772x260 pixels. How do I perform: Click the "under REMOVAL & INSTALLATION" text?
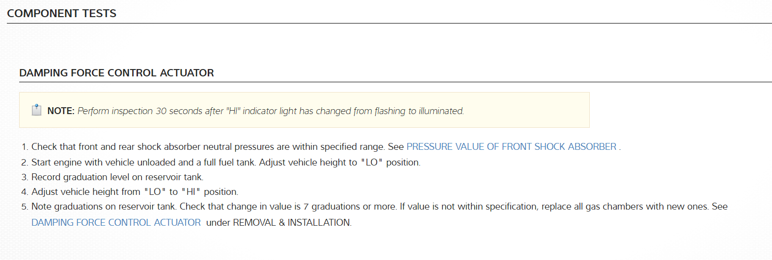(278, 223)
